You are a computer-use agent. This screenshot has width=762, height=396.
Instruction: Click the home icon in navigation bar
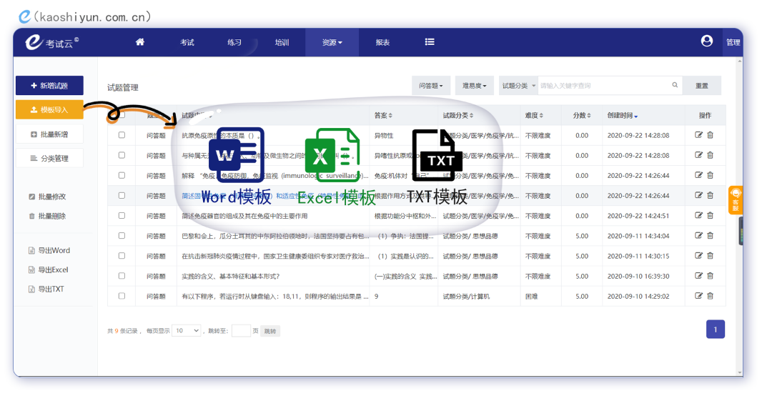click(x=140, y=42)
